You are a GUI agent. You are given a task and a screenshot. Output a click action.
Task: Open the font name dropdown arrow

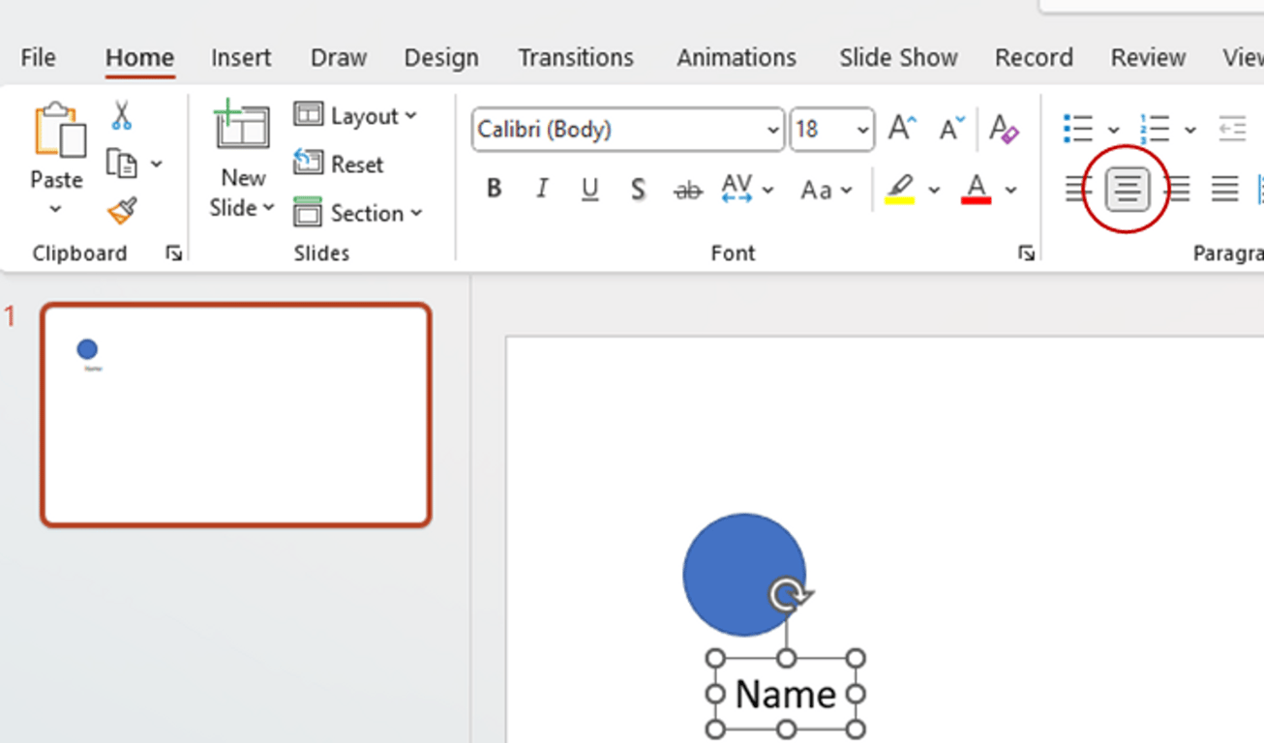pyautogui.click(x=772, y=130)
